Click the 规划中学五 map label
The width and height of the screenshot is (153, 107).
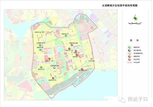[x=53, y=80]
